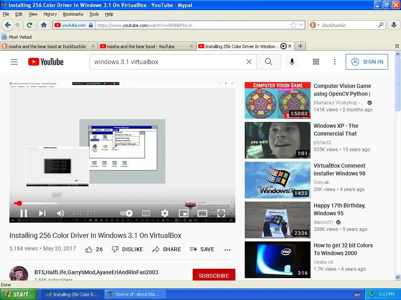This screenshot has width=401, height=300.
Task: Click the browser URL address field
Action: (193, 25)
